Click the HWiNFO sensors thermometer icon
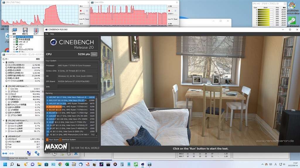Image resolution: width=300 pixels, height=168 pixels. coord(36,31)
